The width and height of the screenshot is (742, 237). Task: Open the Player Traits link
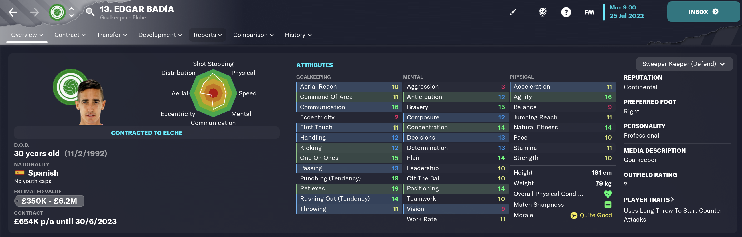648,200
